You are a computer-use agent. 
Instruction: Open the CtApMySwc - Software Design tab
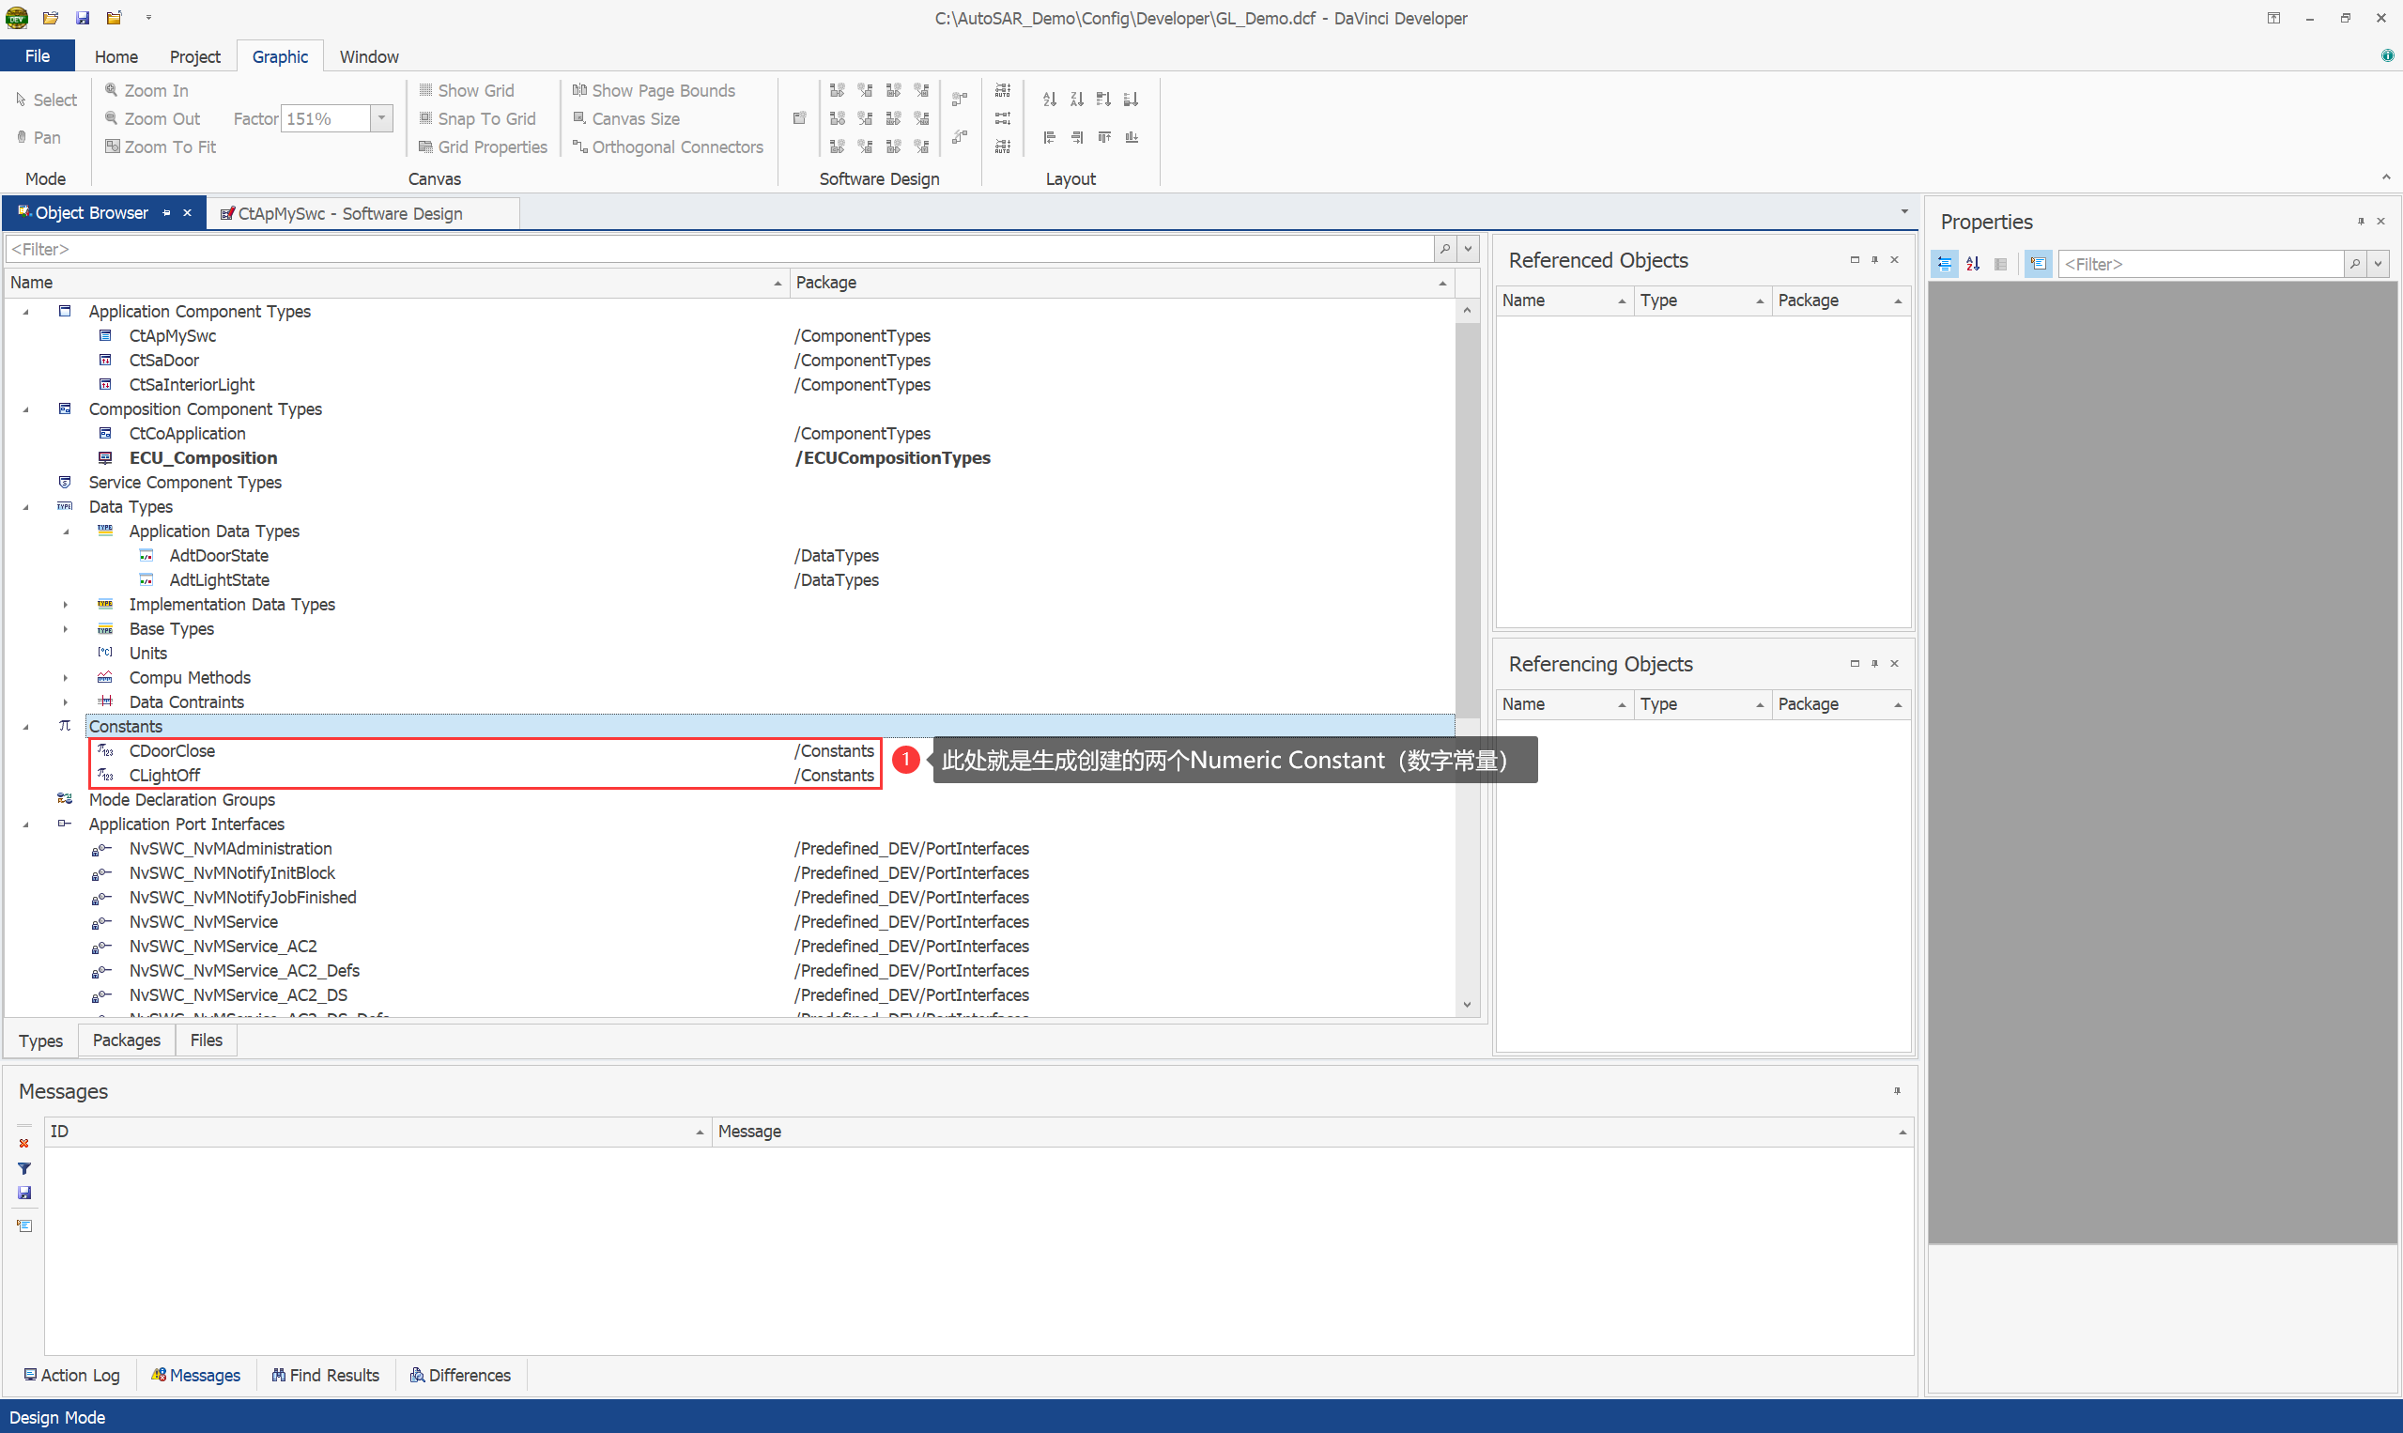click(x=348, y=213)
